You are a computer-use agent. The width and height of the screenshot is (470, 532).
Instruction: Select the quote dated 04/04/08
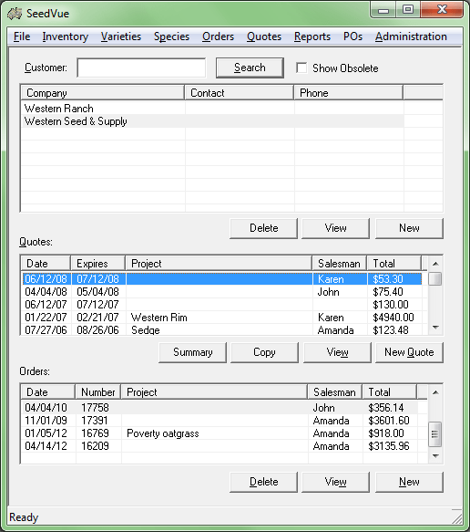point(222,292)
